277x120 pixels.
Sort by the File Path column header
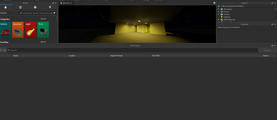(x=207, y=56)
